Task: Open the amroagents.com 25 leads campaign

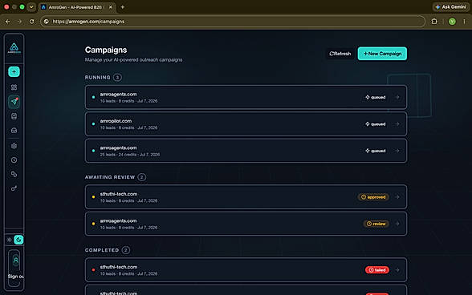Action: click(x=246, y=151)
